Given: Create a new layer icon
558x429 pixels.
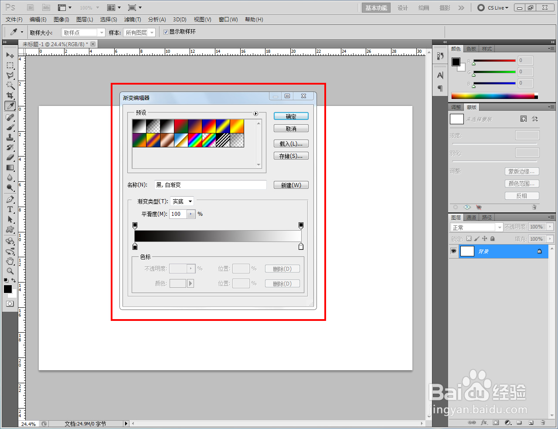Looking at the screenshot, I should click(x=531, y=422).
